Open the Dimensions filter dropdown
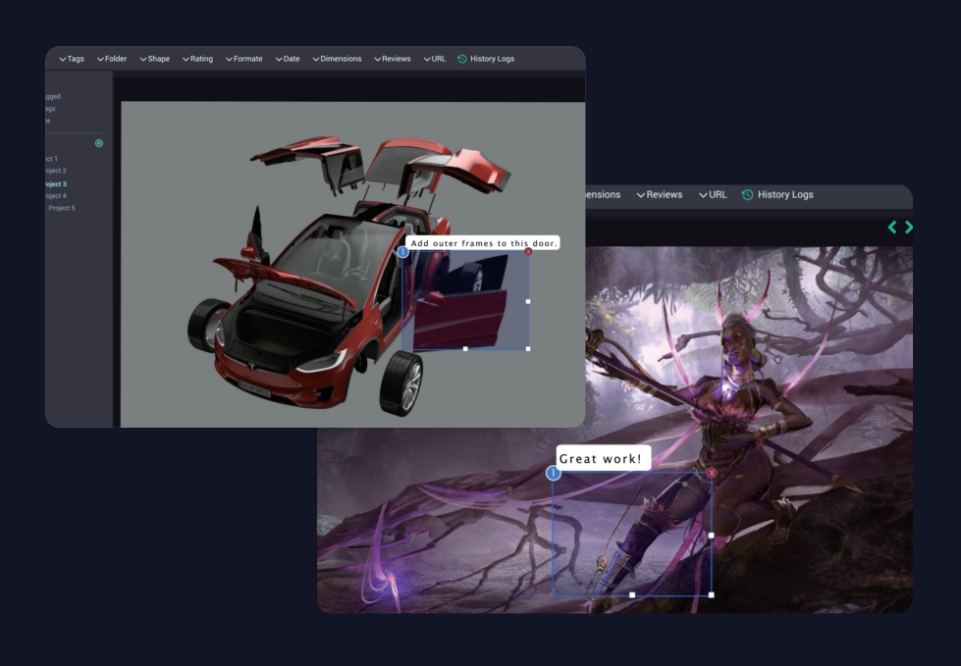Screen dimensions: 961x666 tap(337, 59)
